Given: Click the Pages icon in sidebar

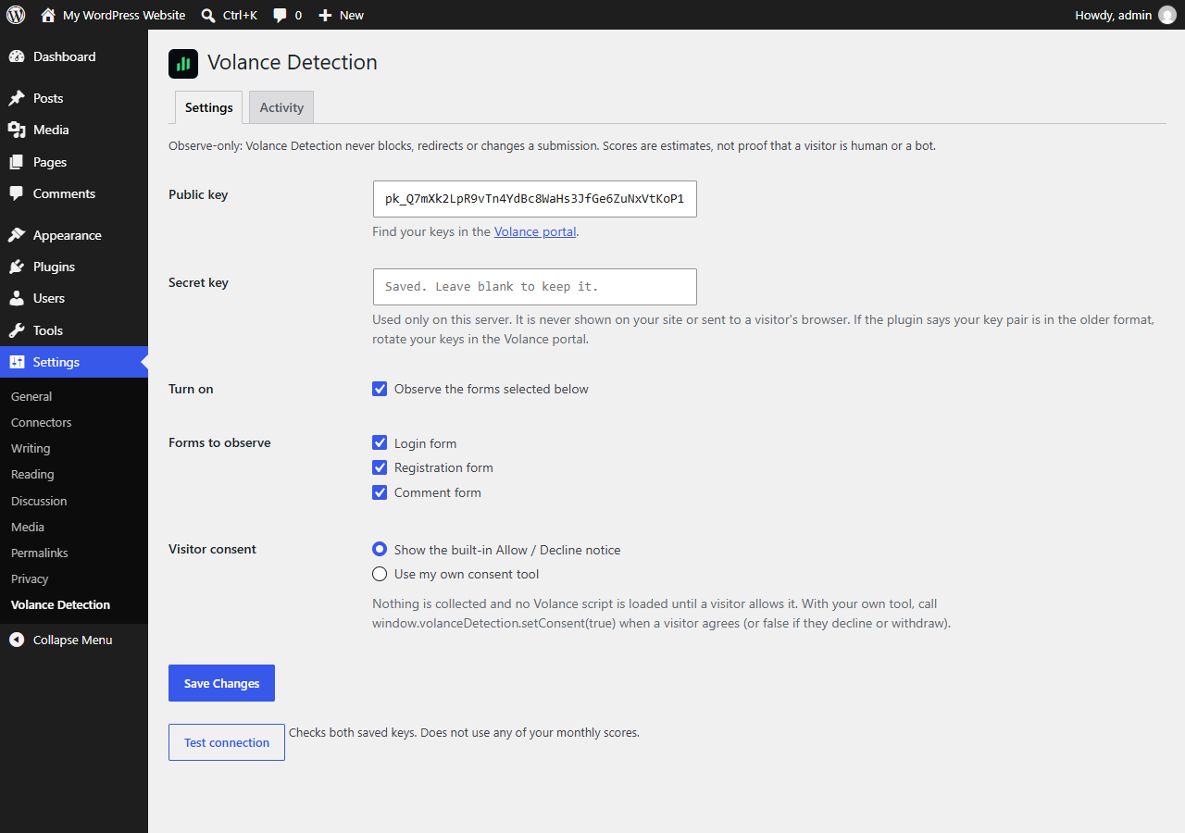Looking at the screenshot, I should point(17,162).
